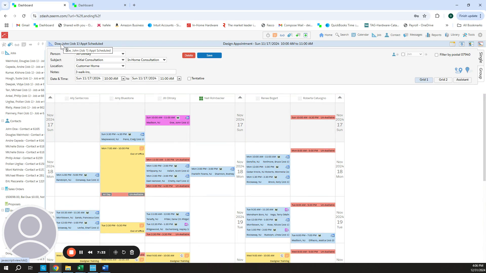Open the In-Home Consultation dropdown
The height and width of the screenshot is (273, 486).
146,60
